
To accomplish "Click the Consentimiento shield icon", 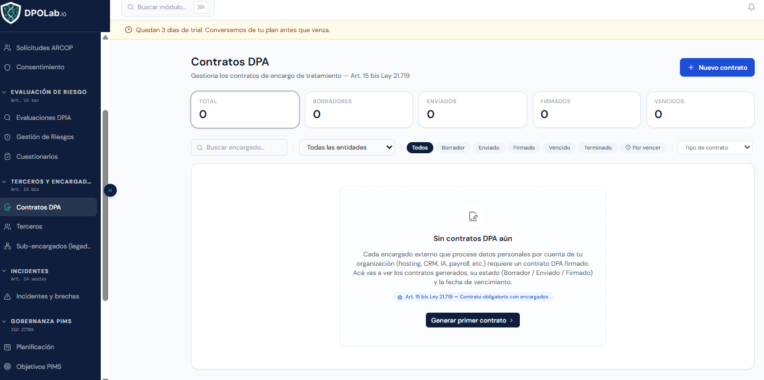I will (x=7, y=67).
